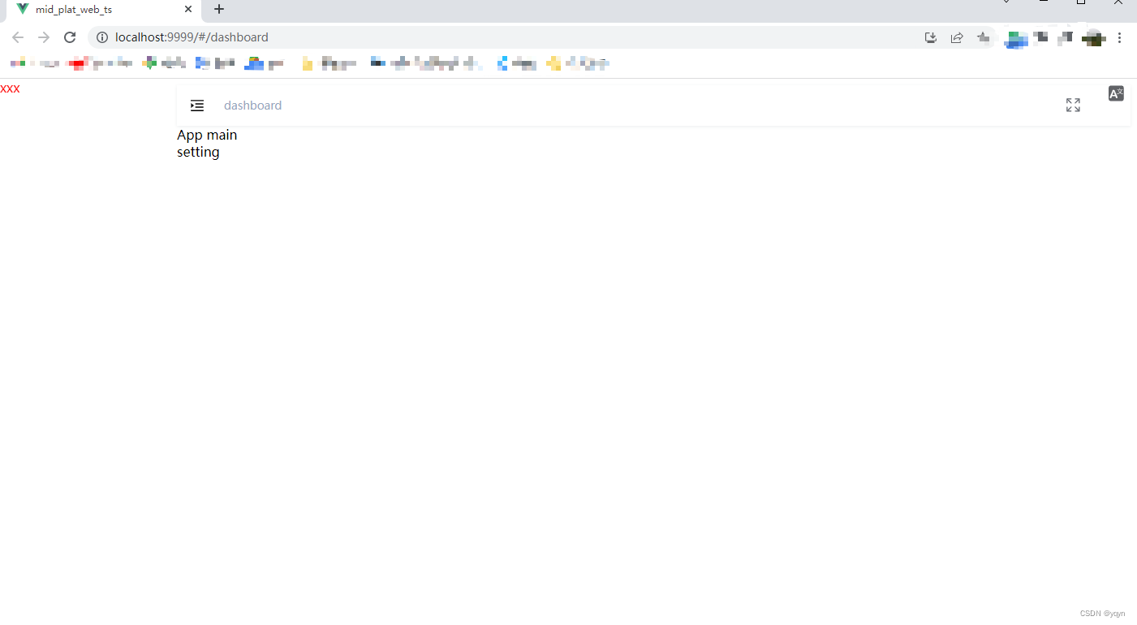Open the Chrome three-dot menu

1120,37
